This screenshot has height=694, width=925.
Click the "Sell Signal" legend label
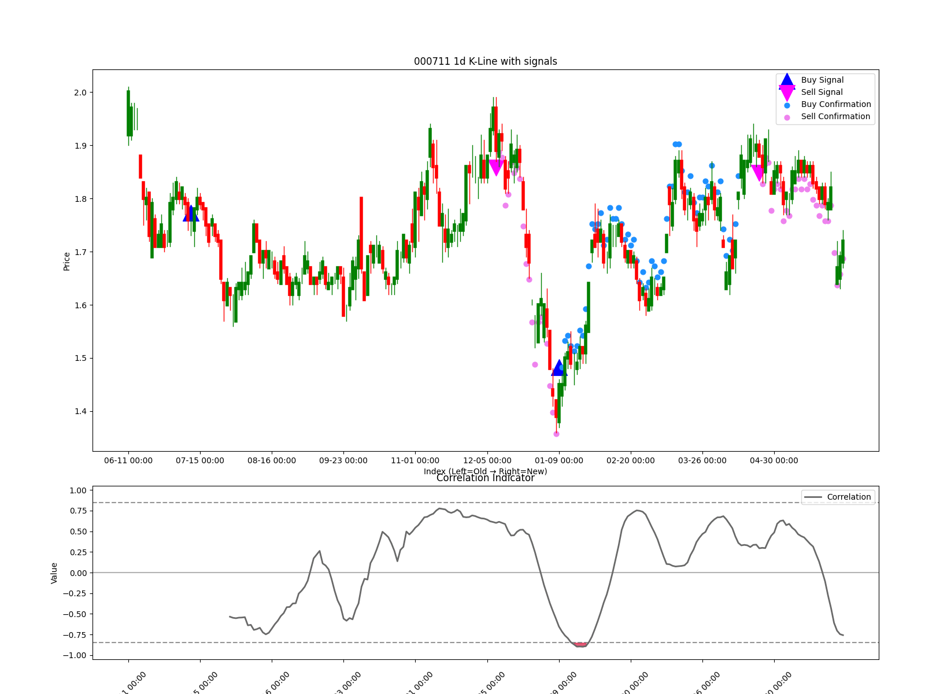tap(822, 92)
